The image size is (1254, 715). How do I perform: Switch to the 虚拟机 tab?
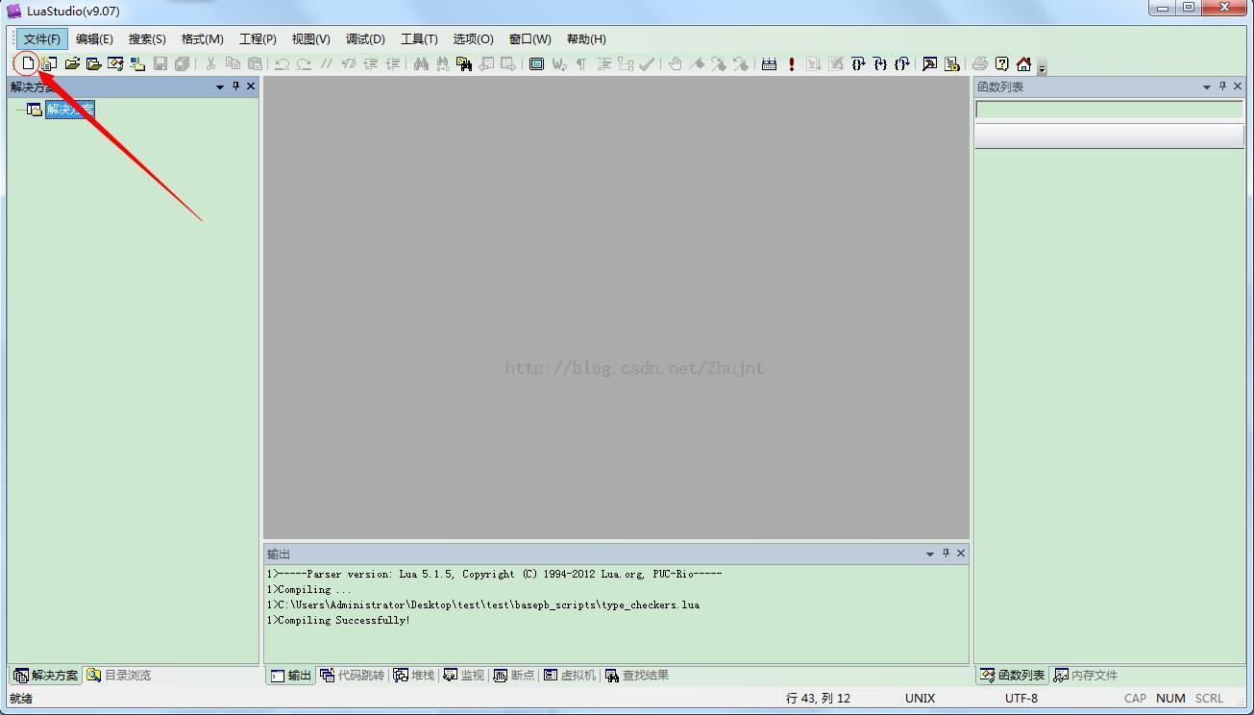[x=570, y=676]
